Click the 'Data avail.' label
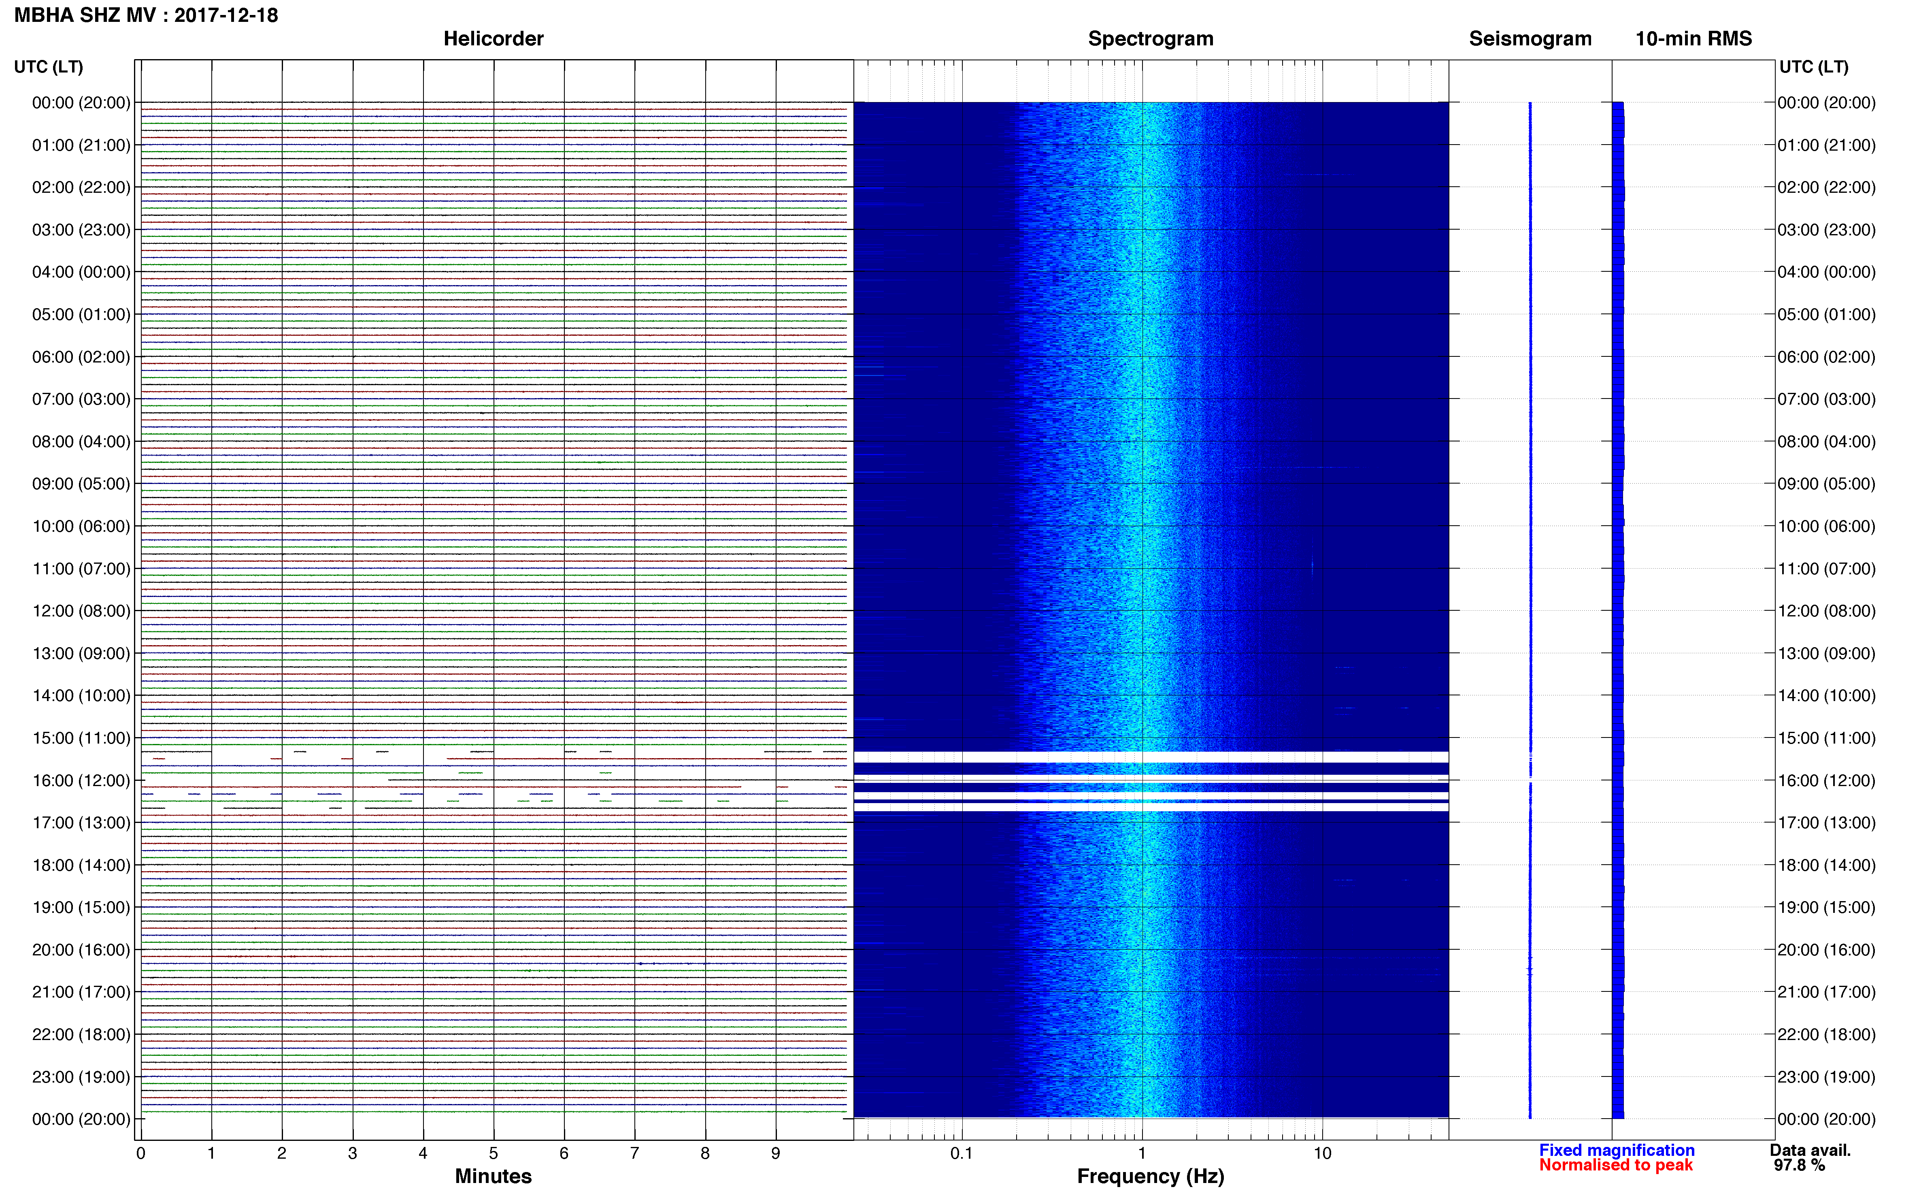 click(1810, 1150)
